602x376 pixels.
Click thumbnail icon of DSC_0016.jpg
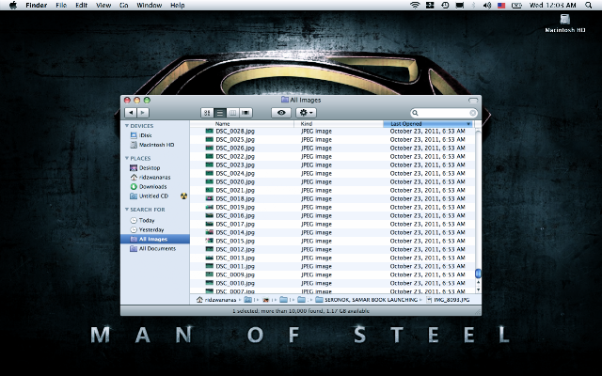[209, 215]
